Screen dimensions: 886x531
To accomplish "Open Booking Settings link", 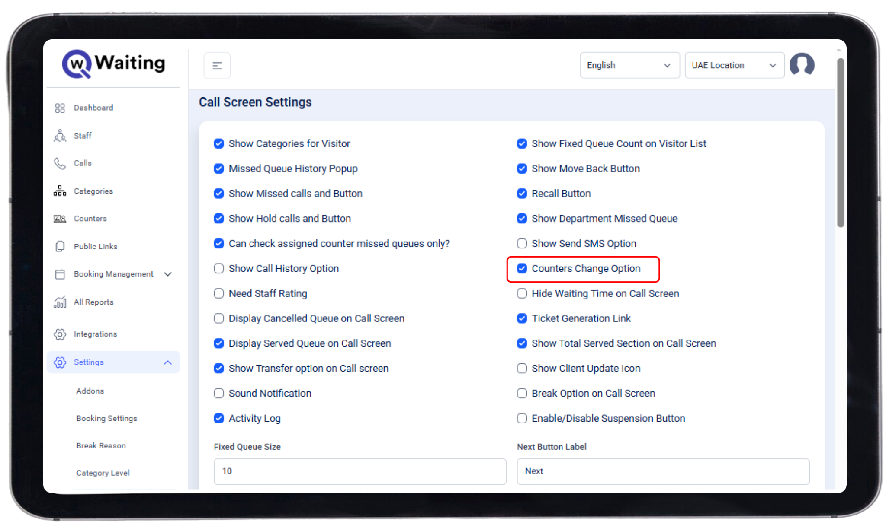I will (x=106, y=418).
